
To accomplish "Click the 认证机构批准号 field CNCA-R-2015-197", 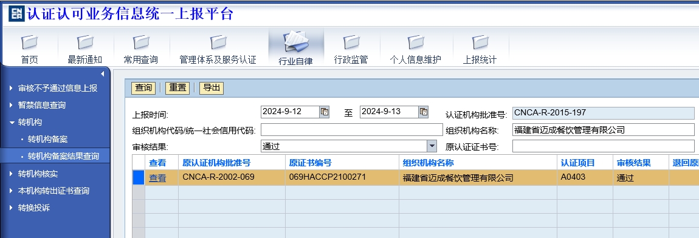I will [x=603, y=113].
